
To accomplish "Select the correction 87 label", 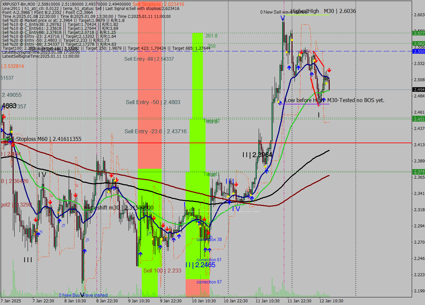I will (209, 282).
